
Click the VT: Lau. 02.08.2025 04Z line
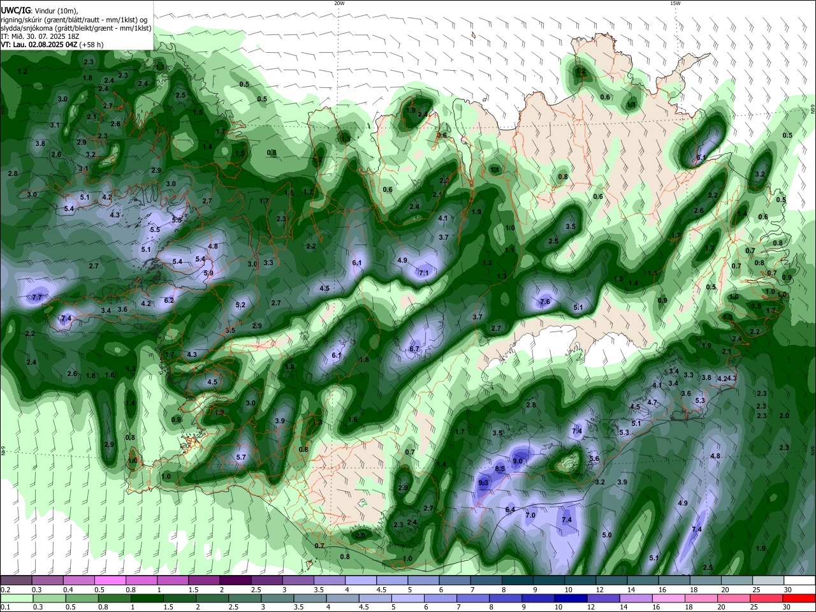[x=52, y=45]
